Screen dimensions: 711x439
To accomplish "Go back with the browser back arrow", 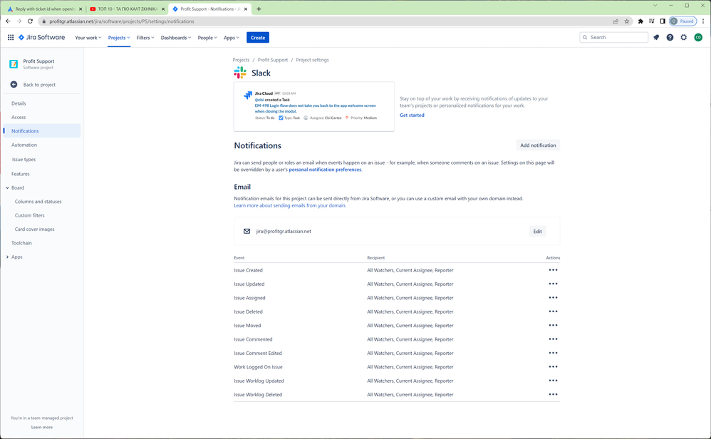I will coord(8,21).
